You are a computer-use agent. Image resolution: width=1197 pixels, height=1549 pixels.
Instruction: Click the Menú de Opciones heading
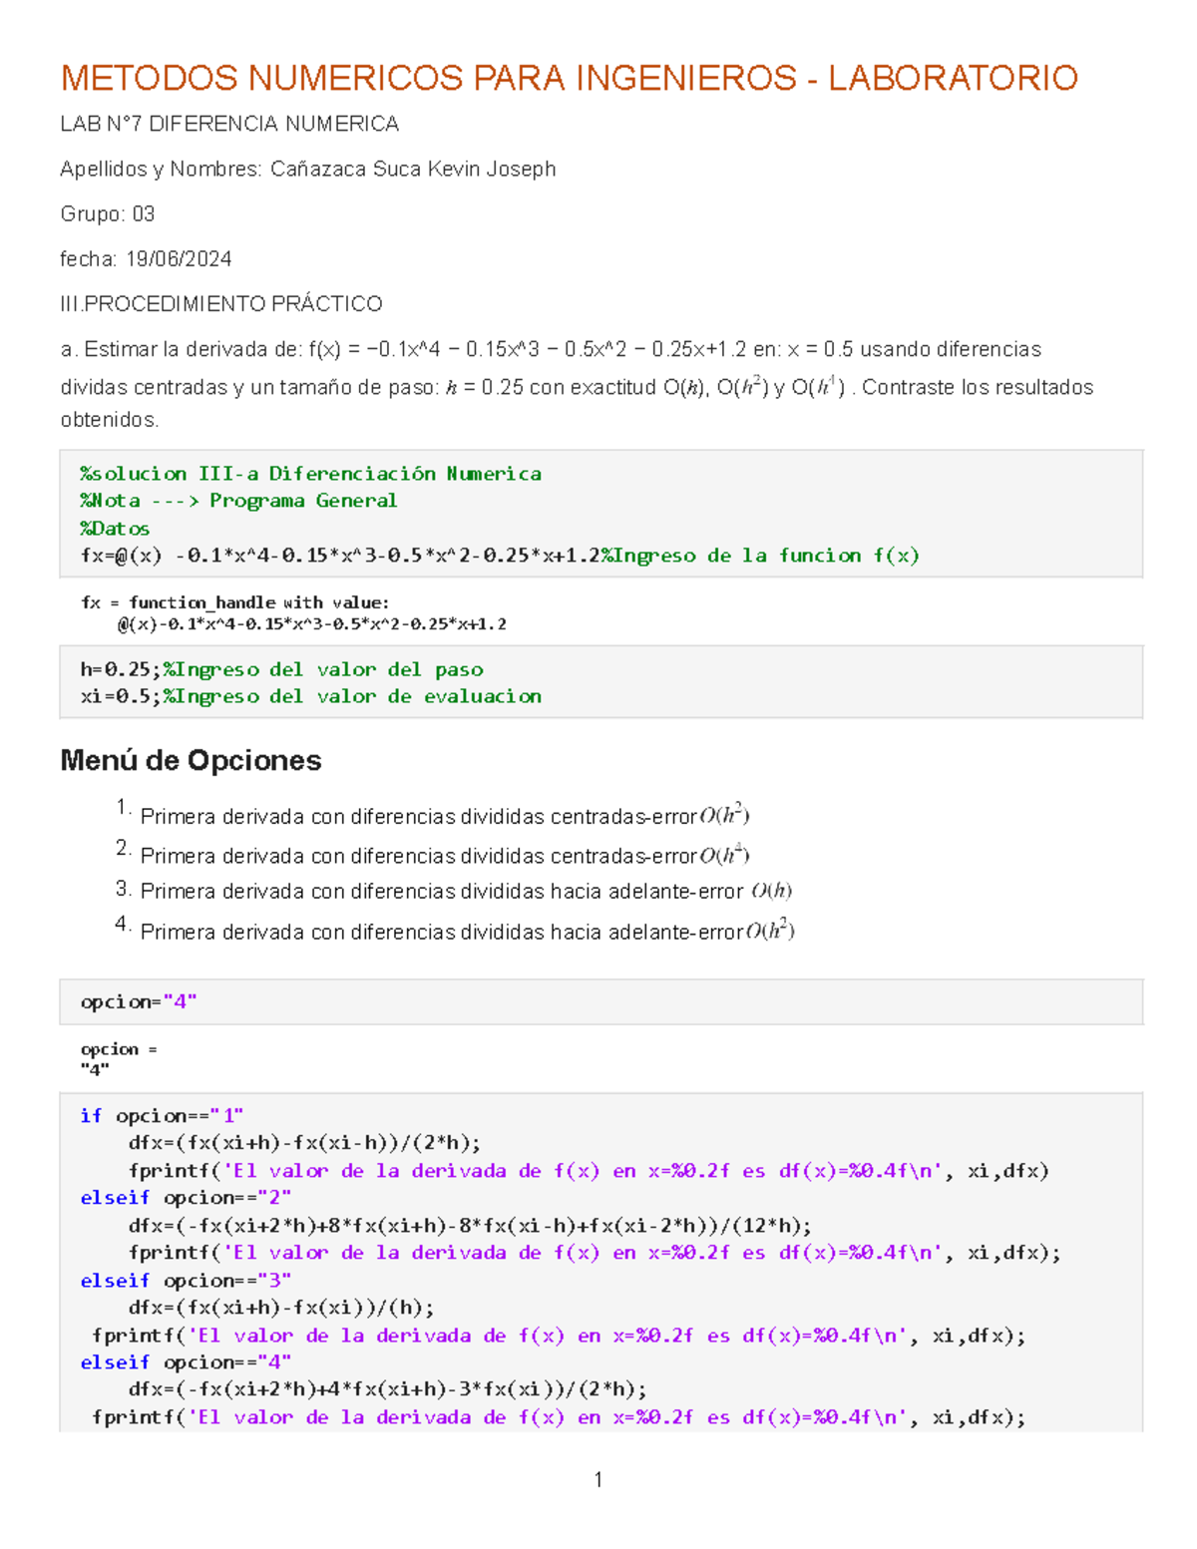(x=191, y=761)
